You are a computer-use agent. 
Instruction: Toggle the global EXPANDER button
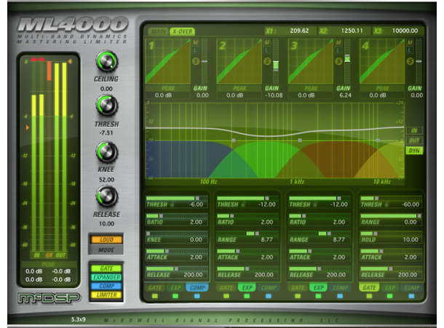(106, 277)
